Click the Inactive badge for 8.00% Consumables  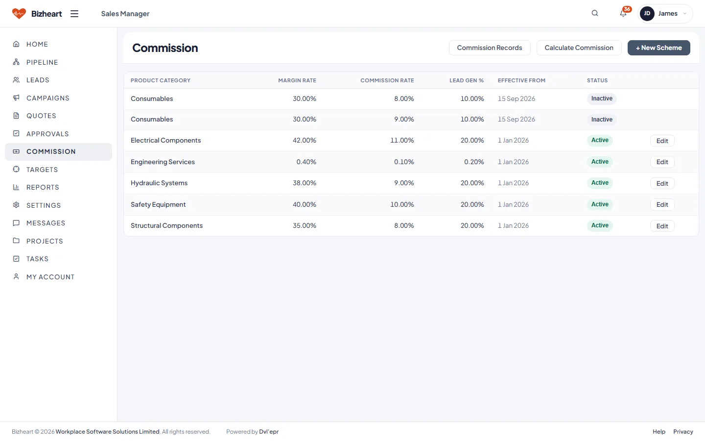[x=602, y=98]
